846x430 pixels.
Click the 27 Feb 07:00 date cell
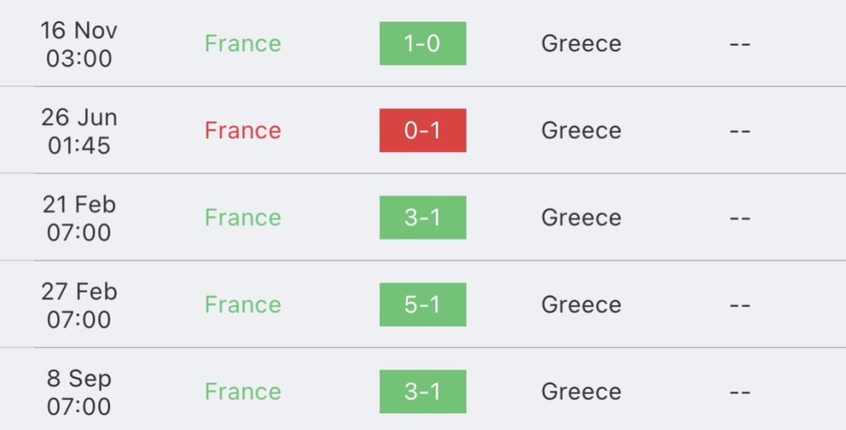[x=78, y=305]
